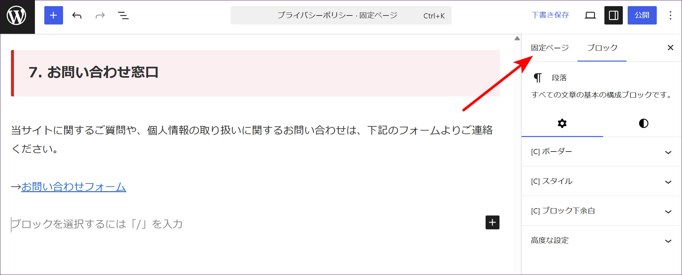Open the document overview list view
Image resolution: width=682 pixels, height=275 pixels.
tap(123, 15)
